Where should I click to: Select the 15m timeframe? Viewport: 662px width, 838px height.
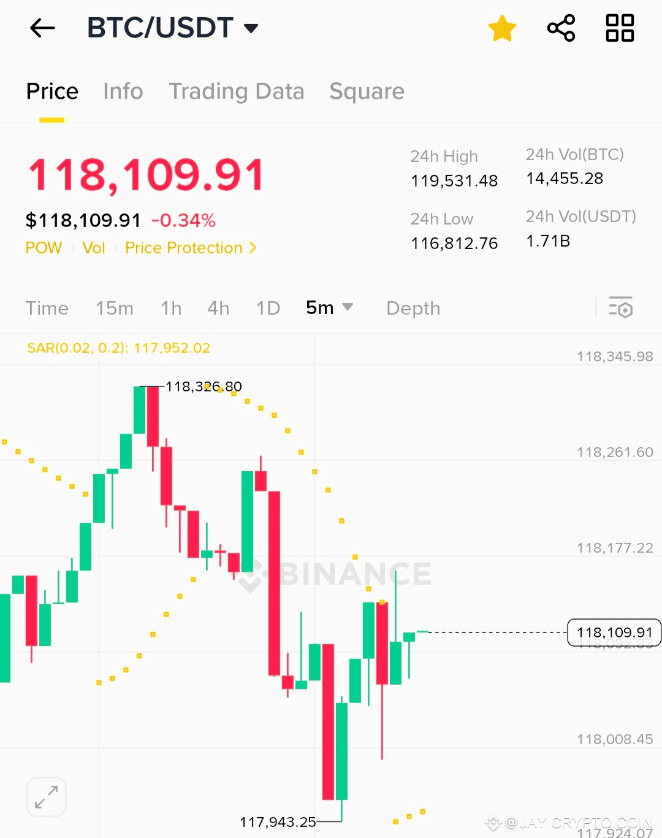coord(115,308)
